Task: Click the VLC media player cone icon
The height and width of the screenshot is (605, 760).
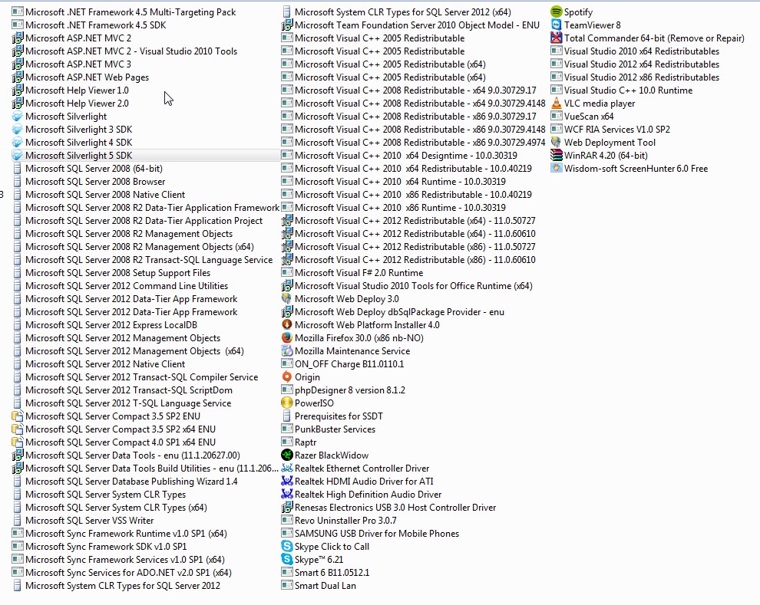Action: (x=557, y=103)
